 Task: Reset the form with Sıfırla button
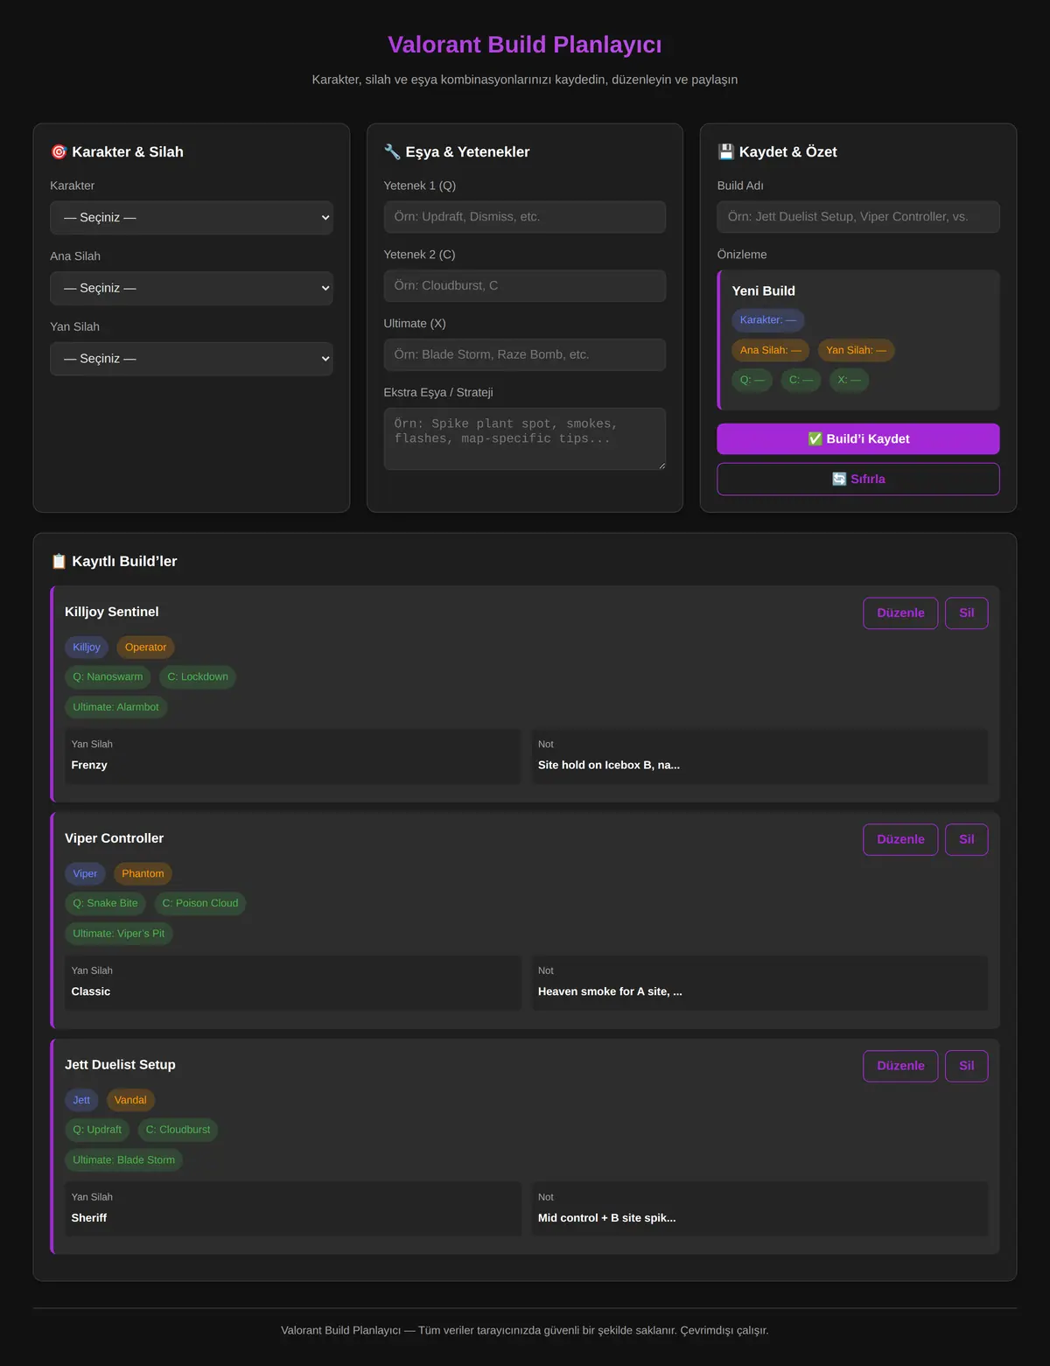[858, 480]
